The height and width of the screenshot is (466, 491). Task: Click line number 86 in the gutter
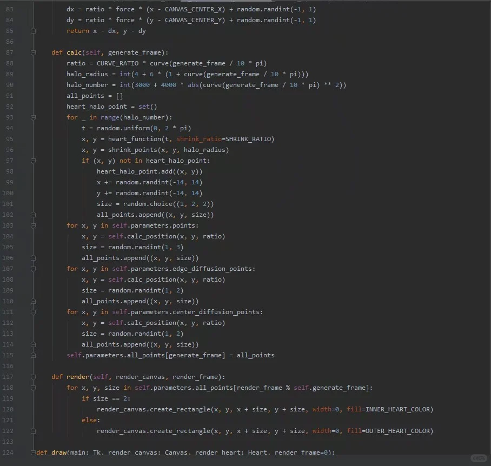pos(10,42)
